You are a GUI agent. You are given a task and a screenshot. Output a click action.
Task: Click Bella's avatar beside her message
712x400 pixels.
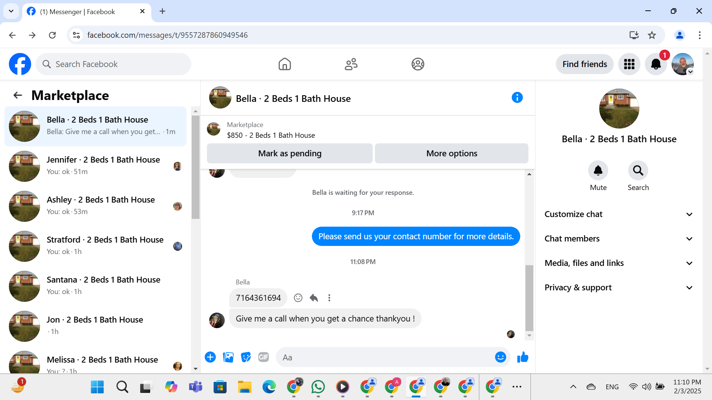coord(217,320)
